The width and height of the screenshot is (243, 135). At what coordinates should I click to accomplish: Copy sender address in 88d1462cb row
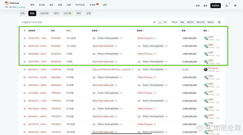121,109
